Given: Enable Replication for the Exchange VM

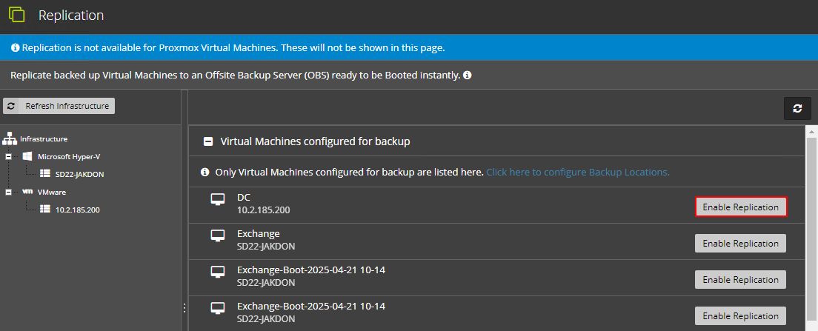Looking at the screenshot, I should (741, 244).
